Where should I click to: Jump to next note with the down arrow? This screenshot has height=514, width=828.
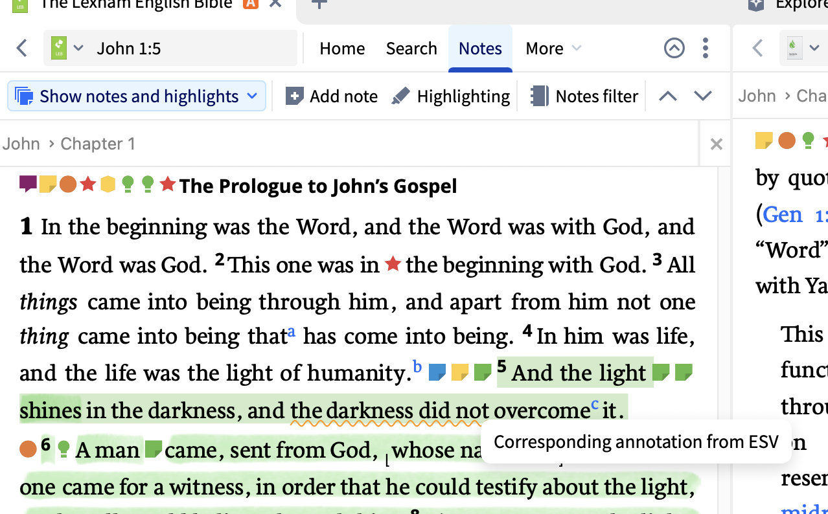click(703, 96)
